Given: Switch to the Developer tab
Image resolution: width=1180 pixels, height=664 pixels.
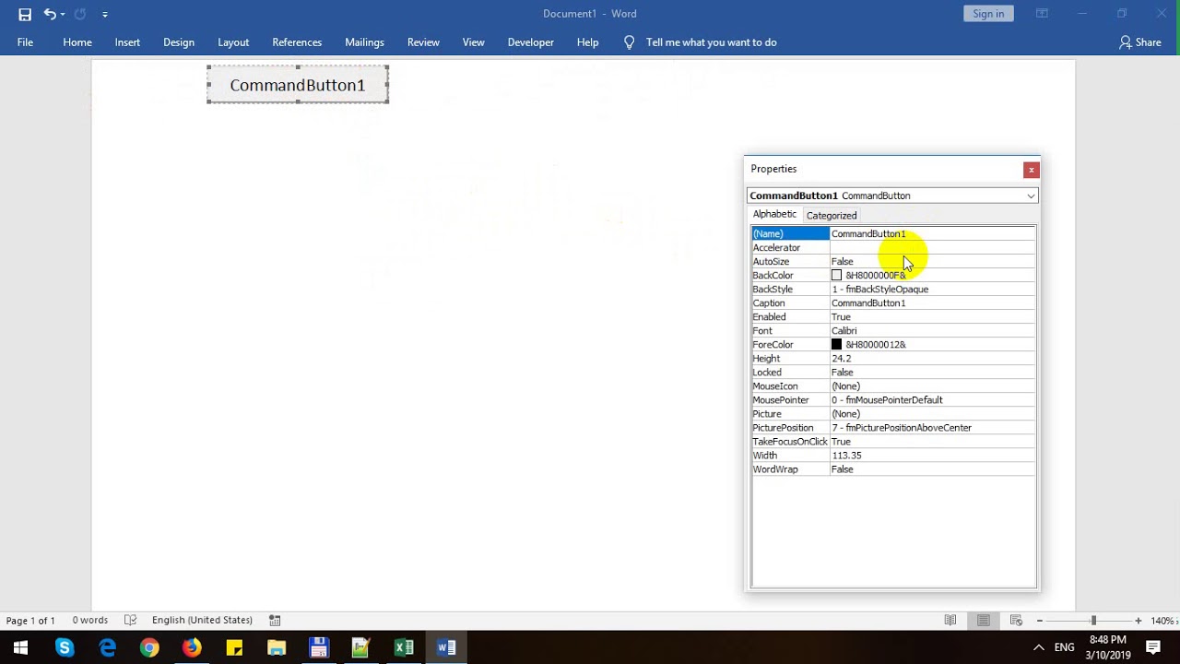Looking at the screenshot, I should 531,42.
